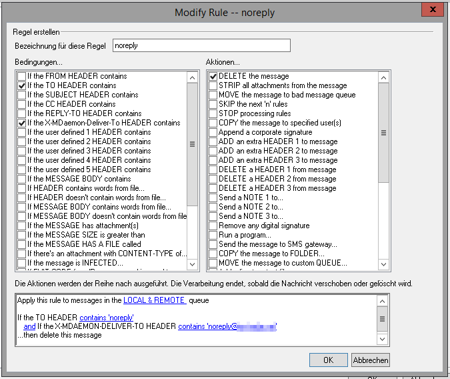Check 'If the FROM HEADER contains' box

[x=23, y=77]
